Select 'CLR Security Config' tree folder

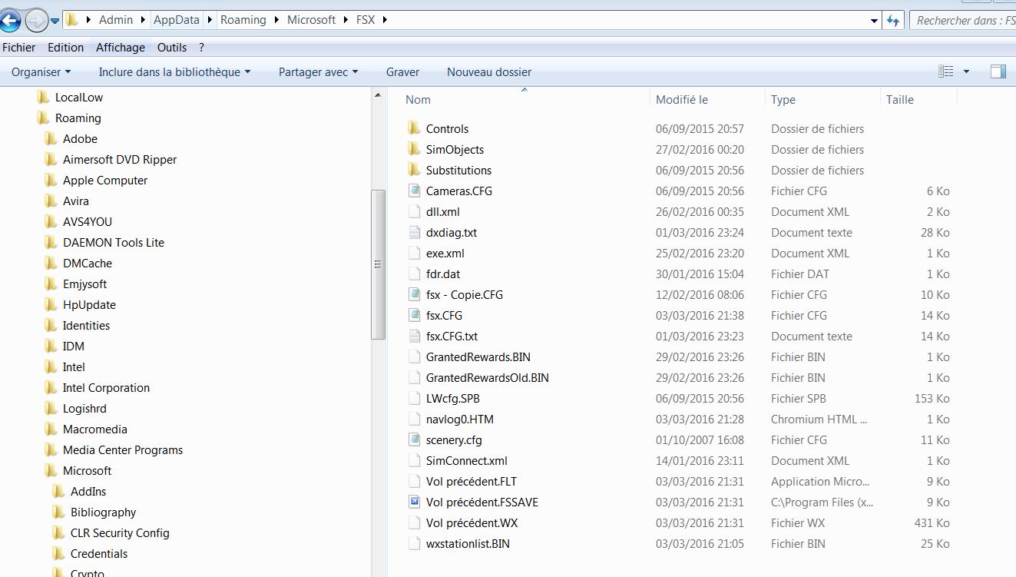tap(120, 532)
